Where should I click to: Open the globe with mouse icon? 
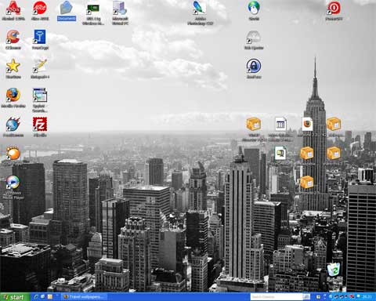coord(254,8)
